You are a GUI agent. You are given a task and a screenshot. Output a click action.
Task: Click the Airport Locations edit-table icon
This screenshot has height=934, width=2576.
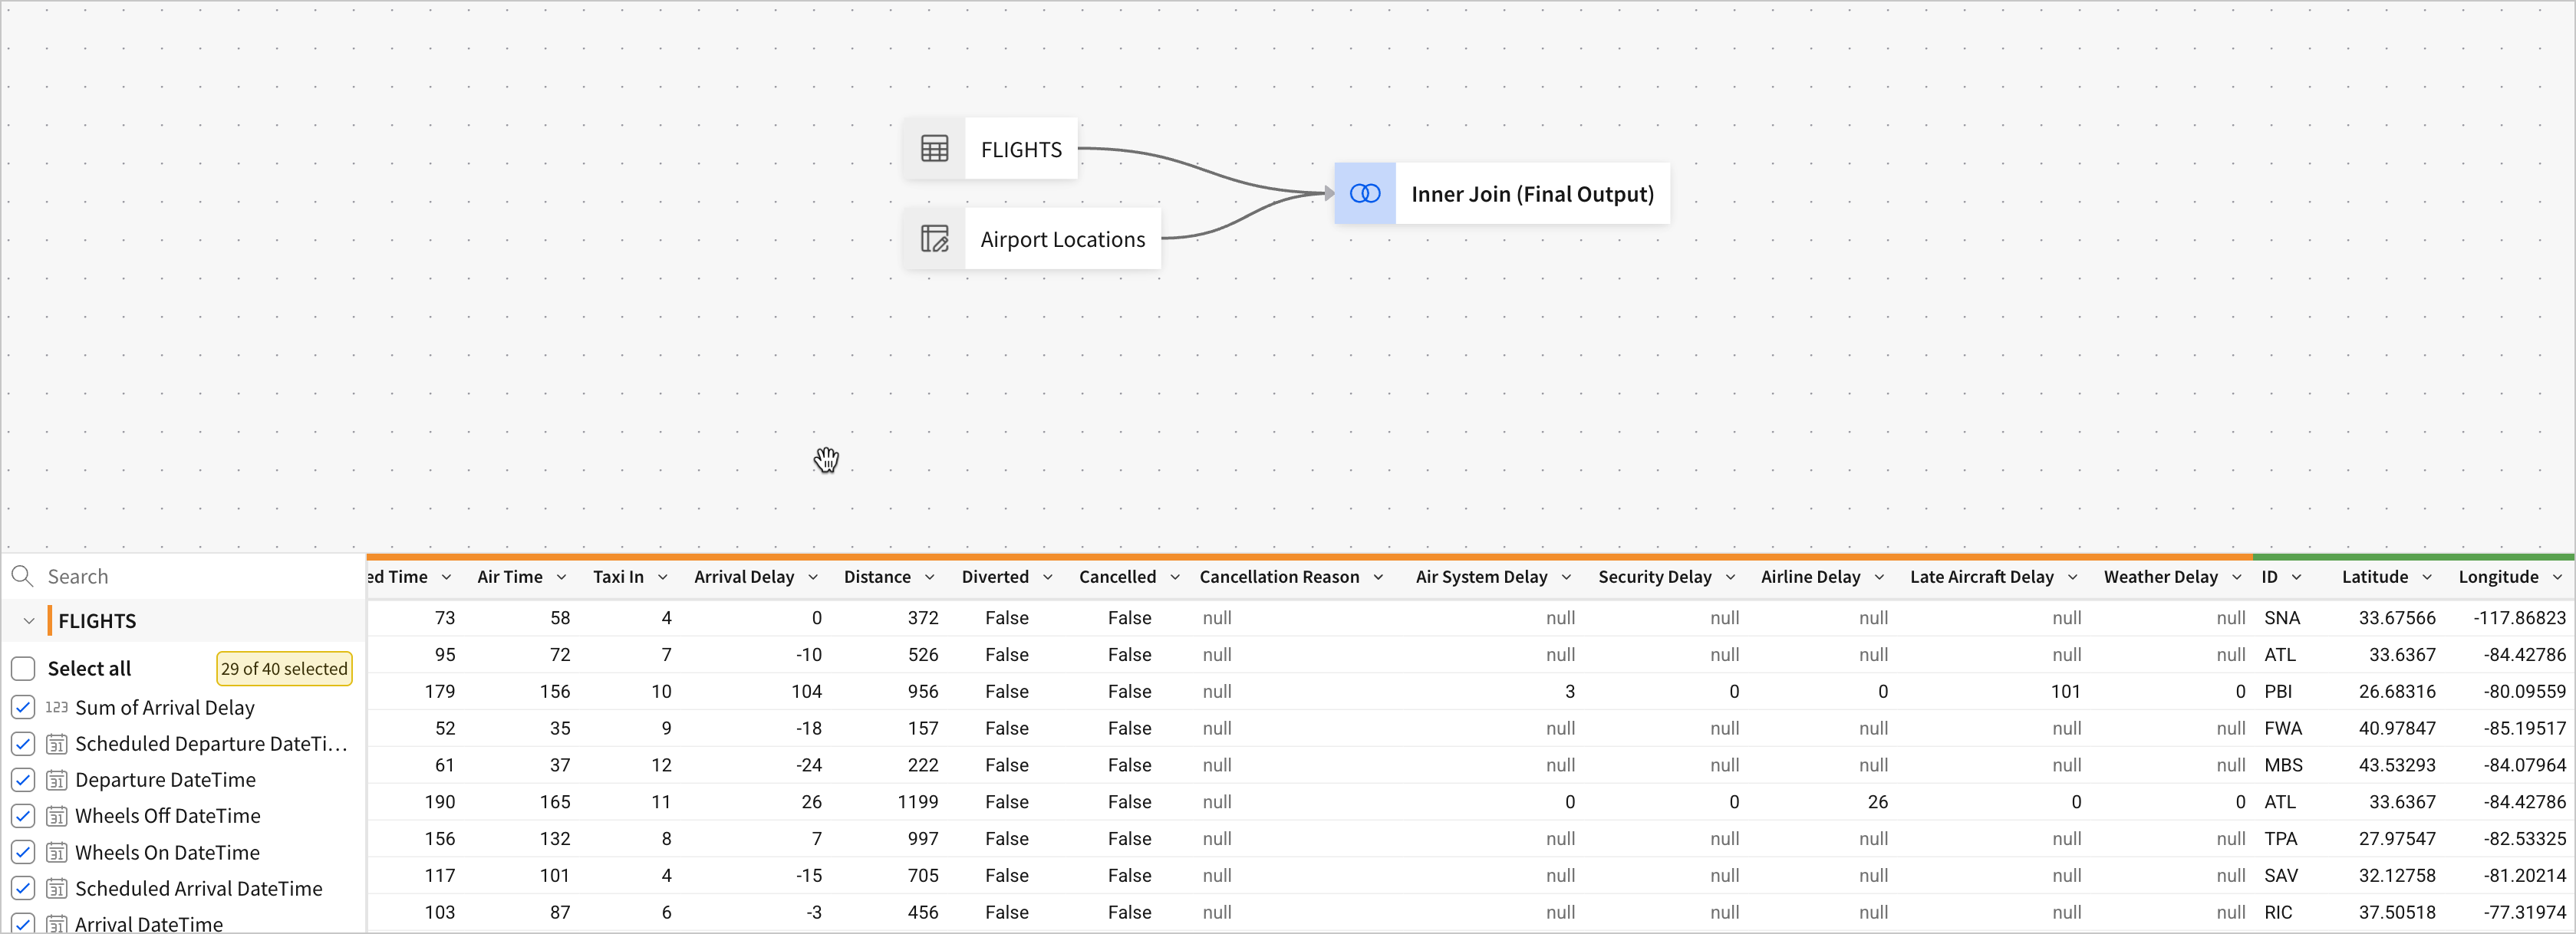[934, 239]
